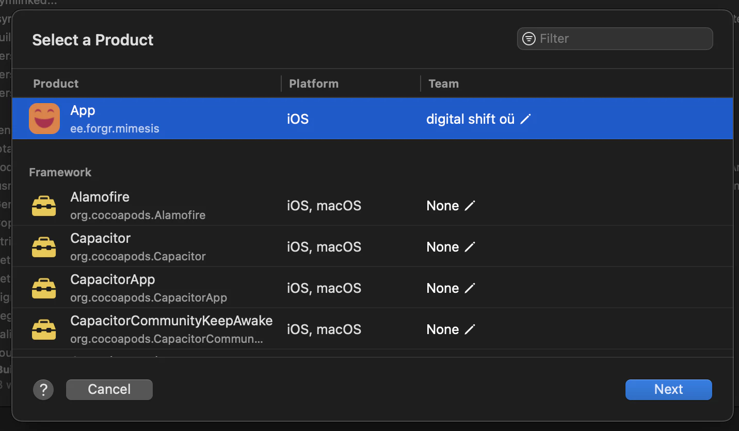Click the Capacitor framework toolbox icon
The height and width of the screenshot is (431, 739).
pos(44,246)
